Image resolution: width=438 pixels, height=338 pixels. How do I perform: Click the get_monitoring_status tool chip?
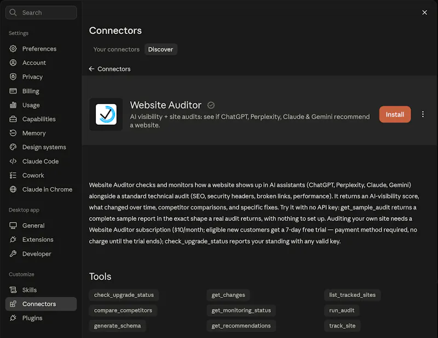[x=241, y=310]
